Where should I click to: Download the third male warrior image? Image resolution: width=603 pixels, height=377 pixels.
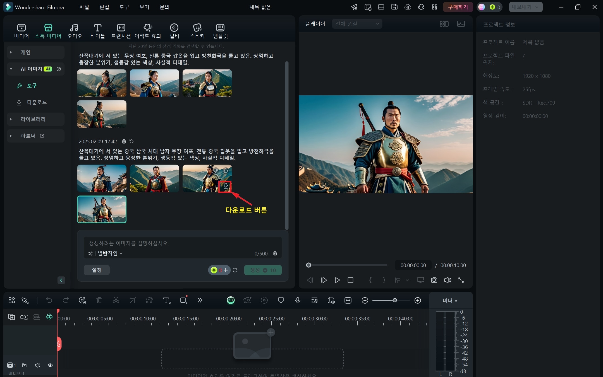coord(226,186)
